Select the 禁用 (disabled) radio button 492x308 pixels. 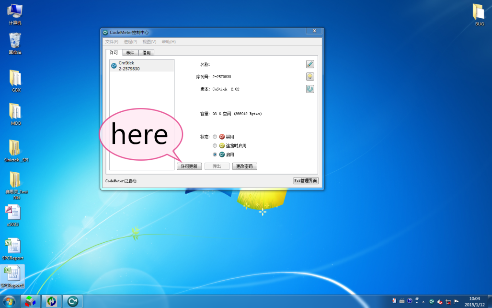pyautogui.click(x=215, y=137)
